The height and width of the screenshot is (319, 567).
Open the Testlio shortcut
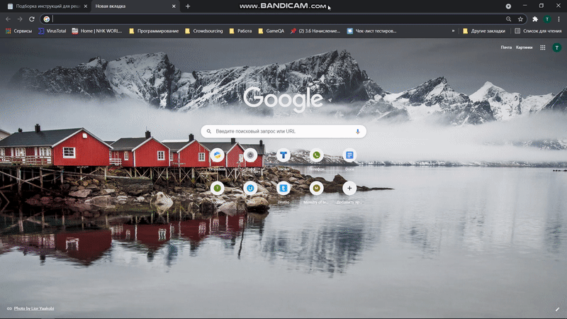[x=283, y=188]
